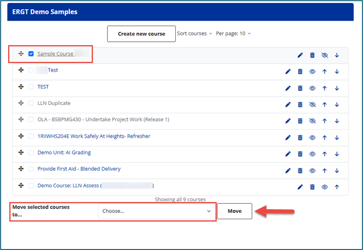Open the Provide First Aid - Blended Delivery link
Screen dimensions: 363x250
[x=79, y=169]
